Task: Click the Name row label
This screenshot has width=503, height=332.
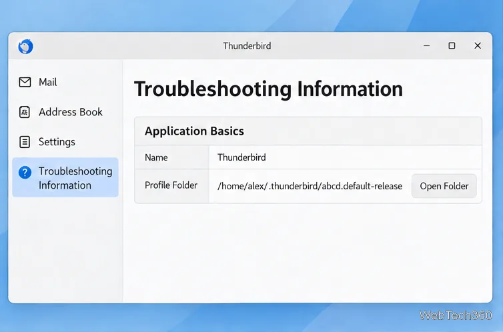Action: pos(156,157)
